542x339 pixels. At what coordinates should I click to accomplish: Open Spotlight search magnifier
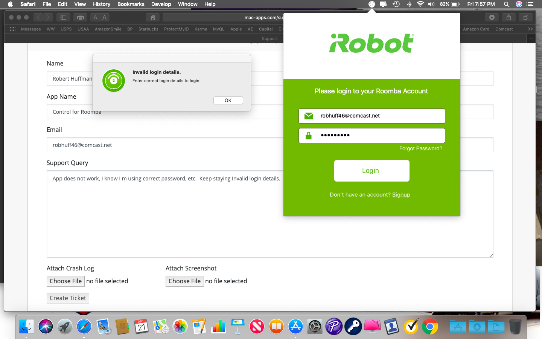[507, 4]
